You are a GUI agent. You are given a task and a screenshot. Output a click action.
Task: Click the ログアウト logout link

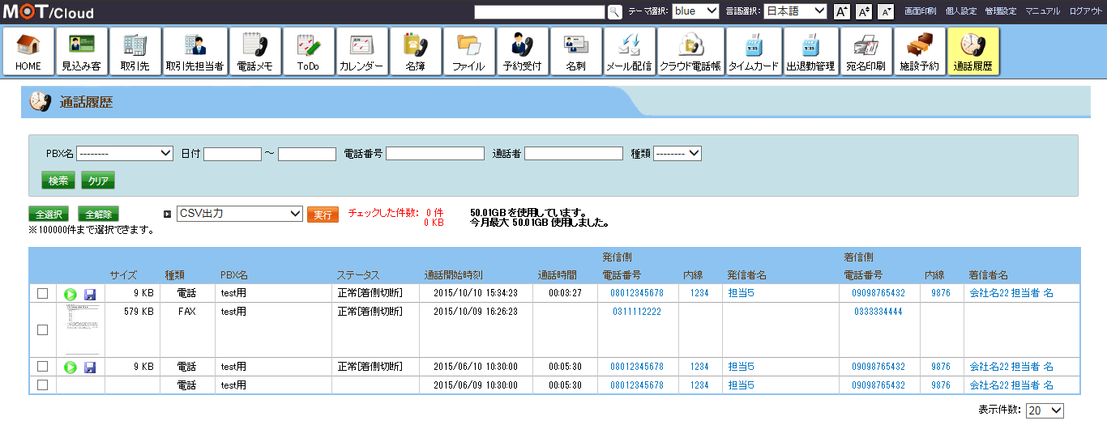pyautogui.click(x=1084, y=11)
